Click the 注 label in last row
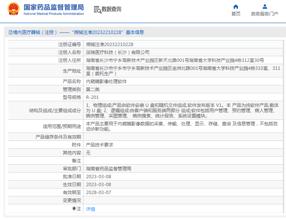This screenshot has height=219, width=286. 79,208
